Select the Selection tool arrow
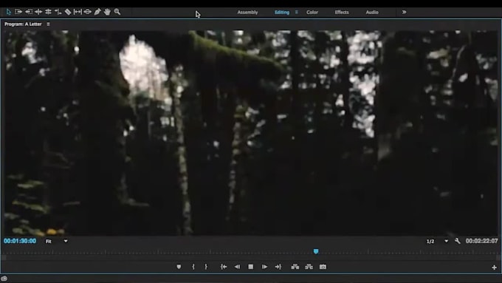This screenshot has height=283, width=502. click(9, 12)
